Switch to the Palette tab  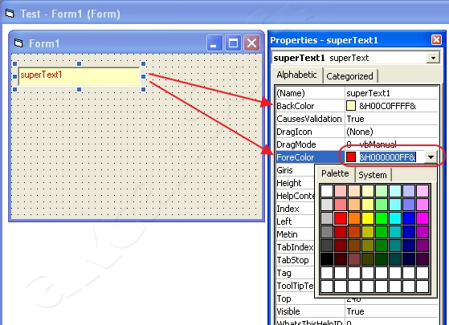pos(335,173)
